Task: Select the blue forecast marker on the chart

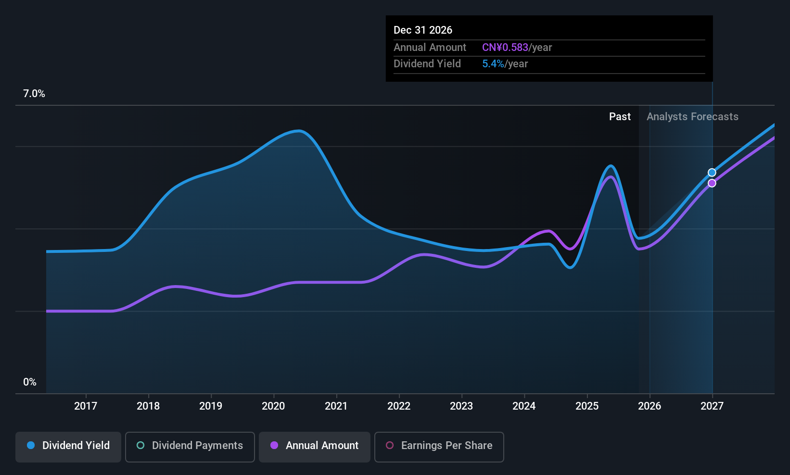Action: pos(712,172)
